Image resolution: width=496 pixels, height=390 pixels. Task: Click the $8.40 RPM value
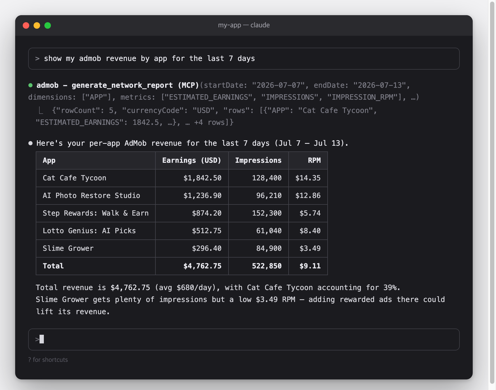[310, 231]
